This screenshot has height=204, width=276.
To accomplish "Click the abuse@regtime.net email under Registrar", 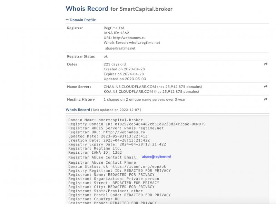I will (x=120, y=48).
